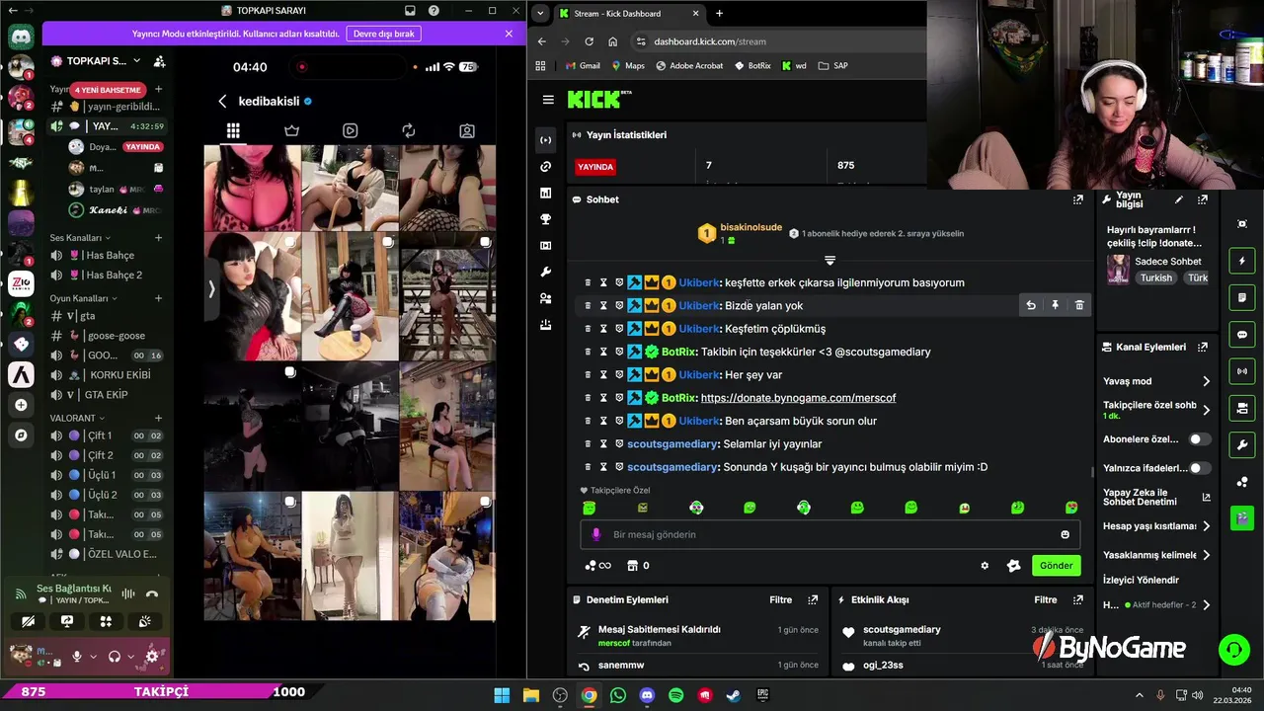
Task: Pop out the Kanal Eylemleri panel
Action: 1203,348
